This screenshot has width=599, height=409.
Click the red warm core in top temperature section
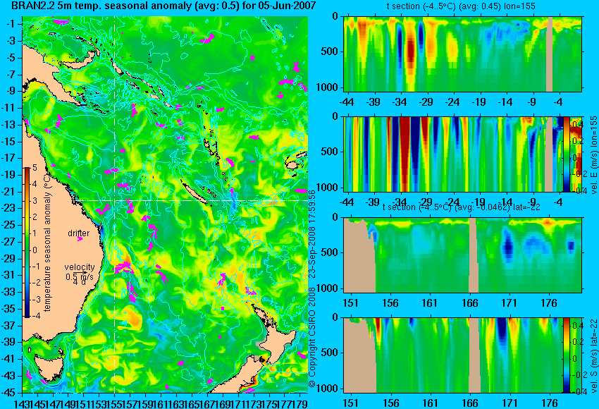pyautogui.click(x=410, y=53)
